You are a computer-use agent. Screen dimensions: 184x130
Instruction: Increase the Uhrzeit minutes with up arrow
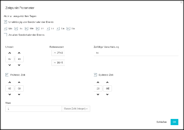click(19, 53)
